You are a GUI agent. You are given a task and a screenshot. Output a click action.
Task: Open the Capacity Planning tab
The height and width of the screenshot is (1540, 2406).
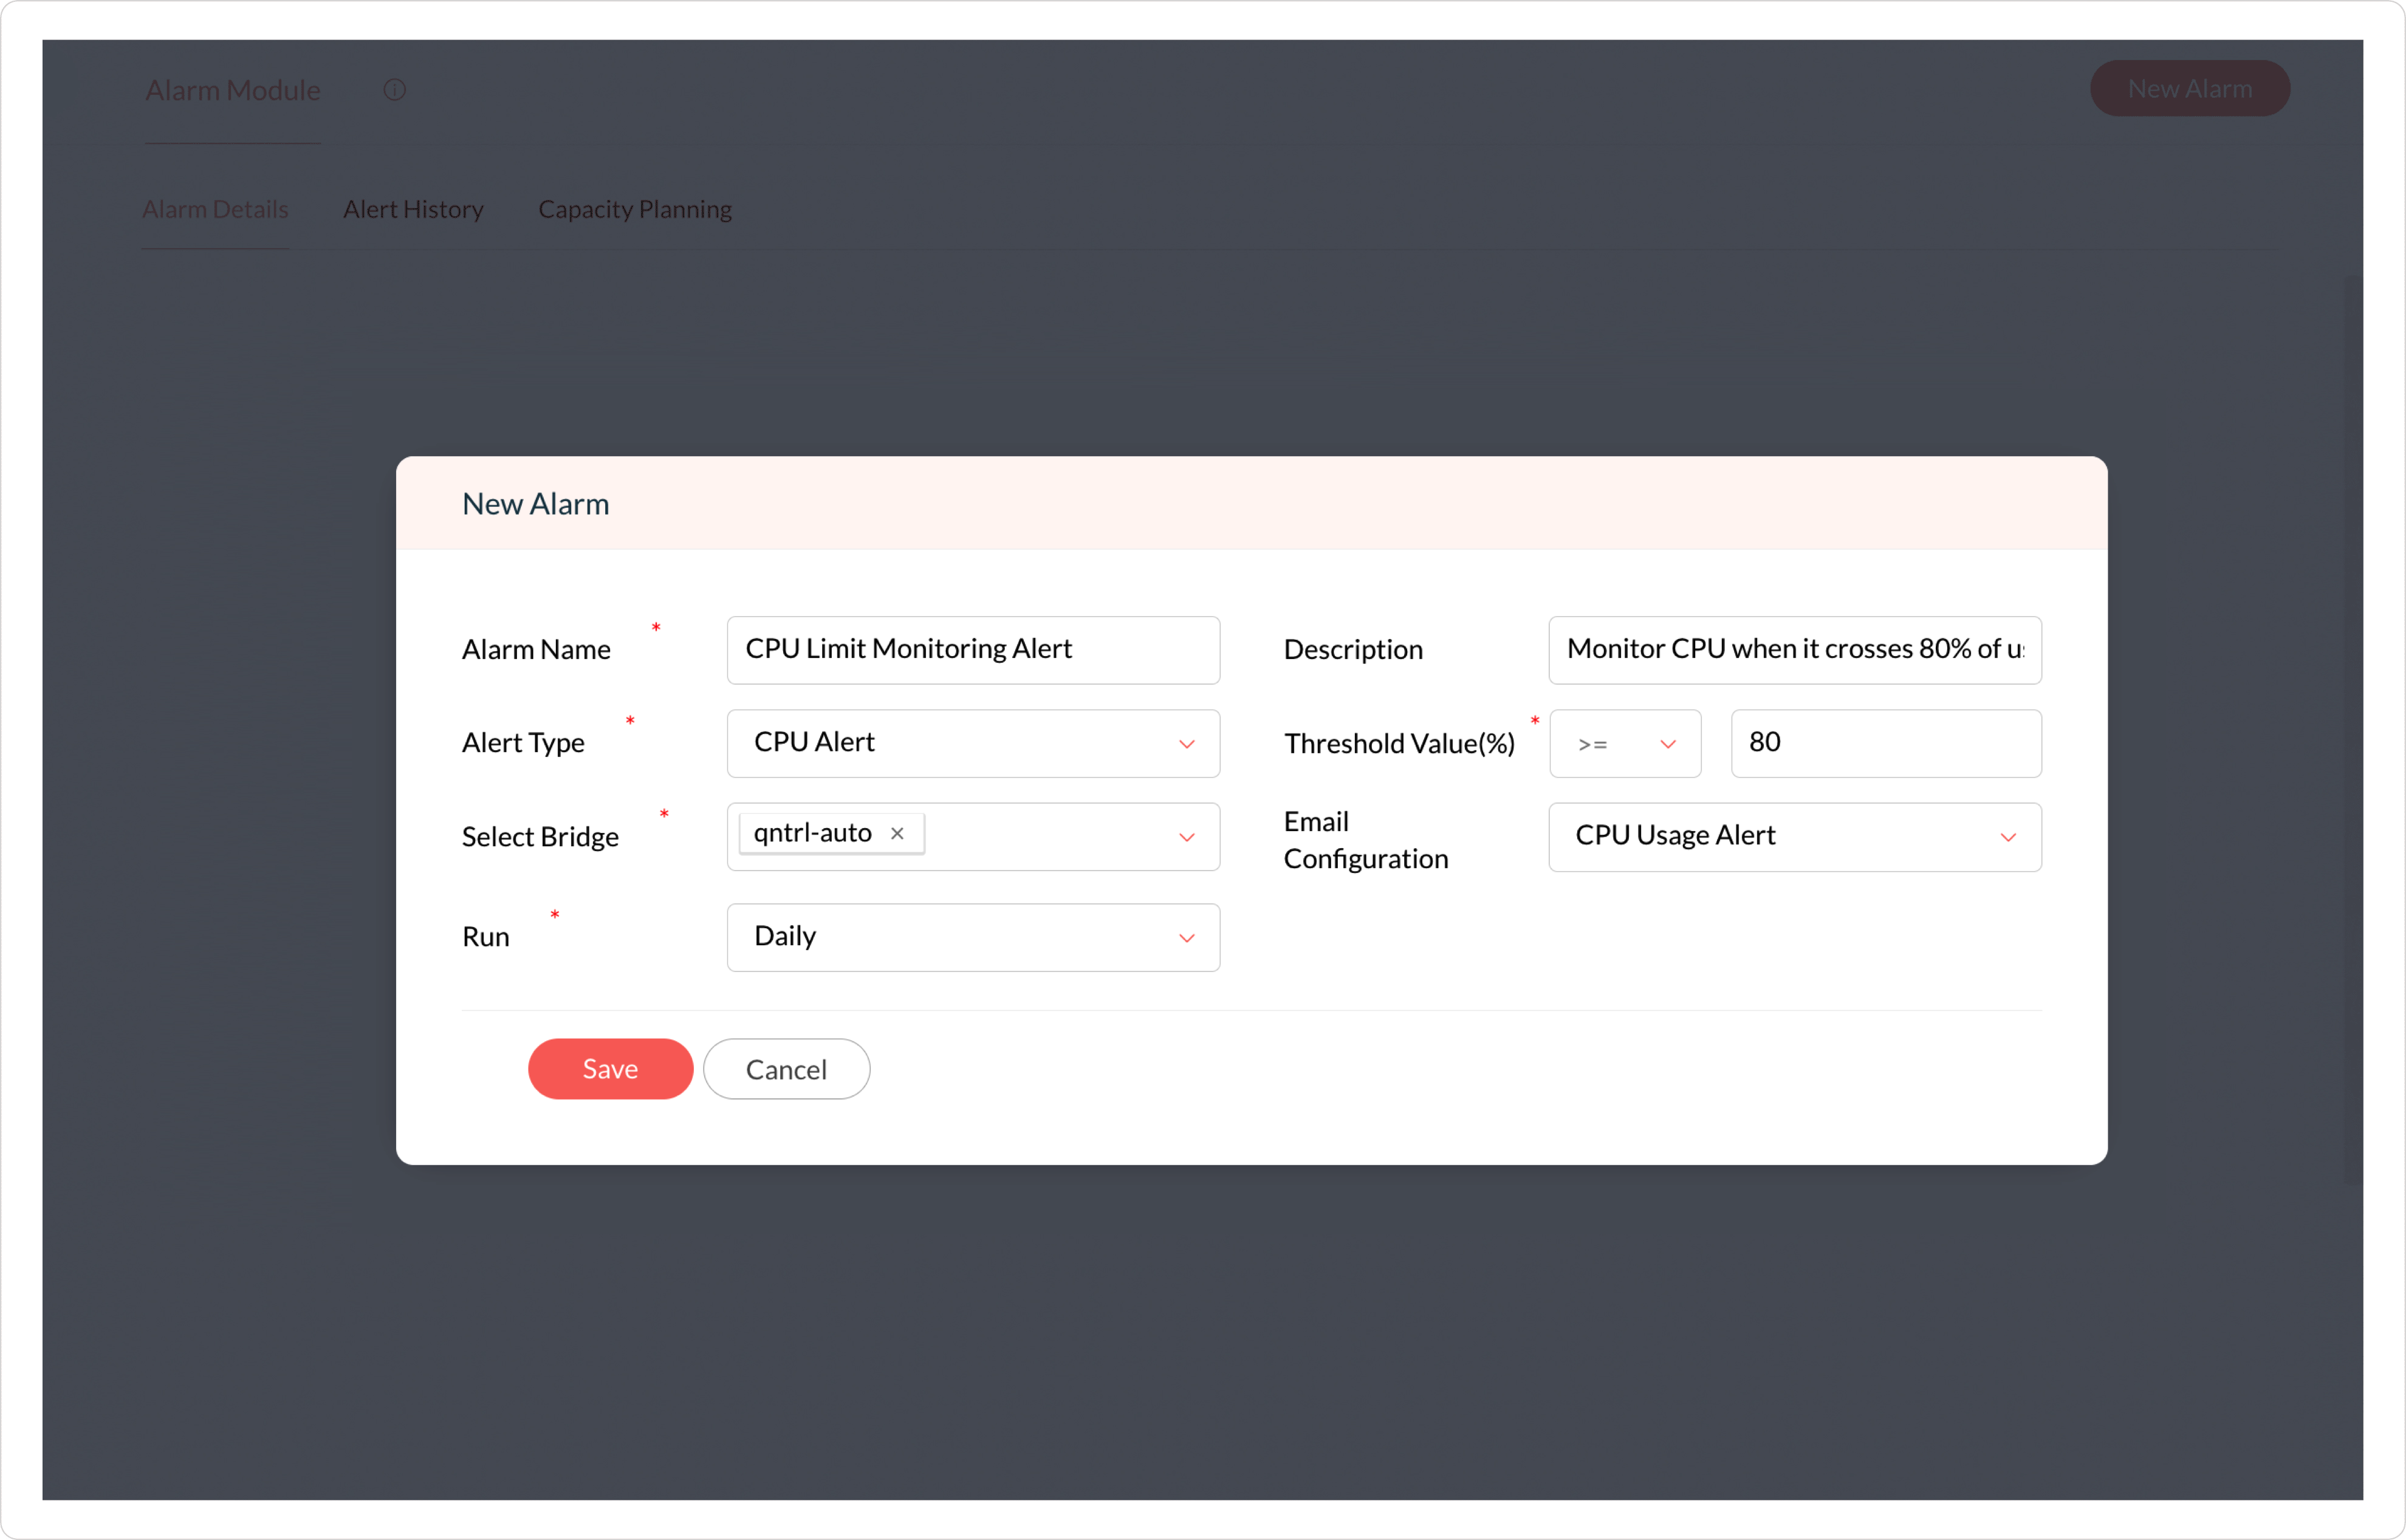coord(634,209)
